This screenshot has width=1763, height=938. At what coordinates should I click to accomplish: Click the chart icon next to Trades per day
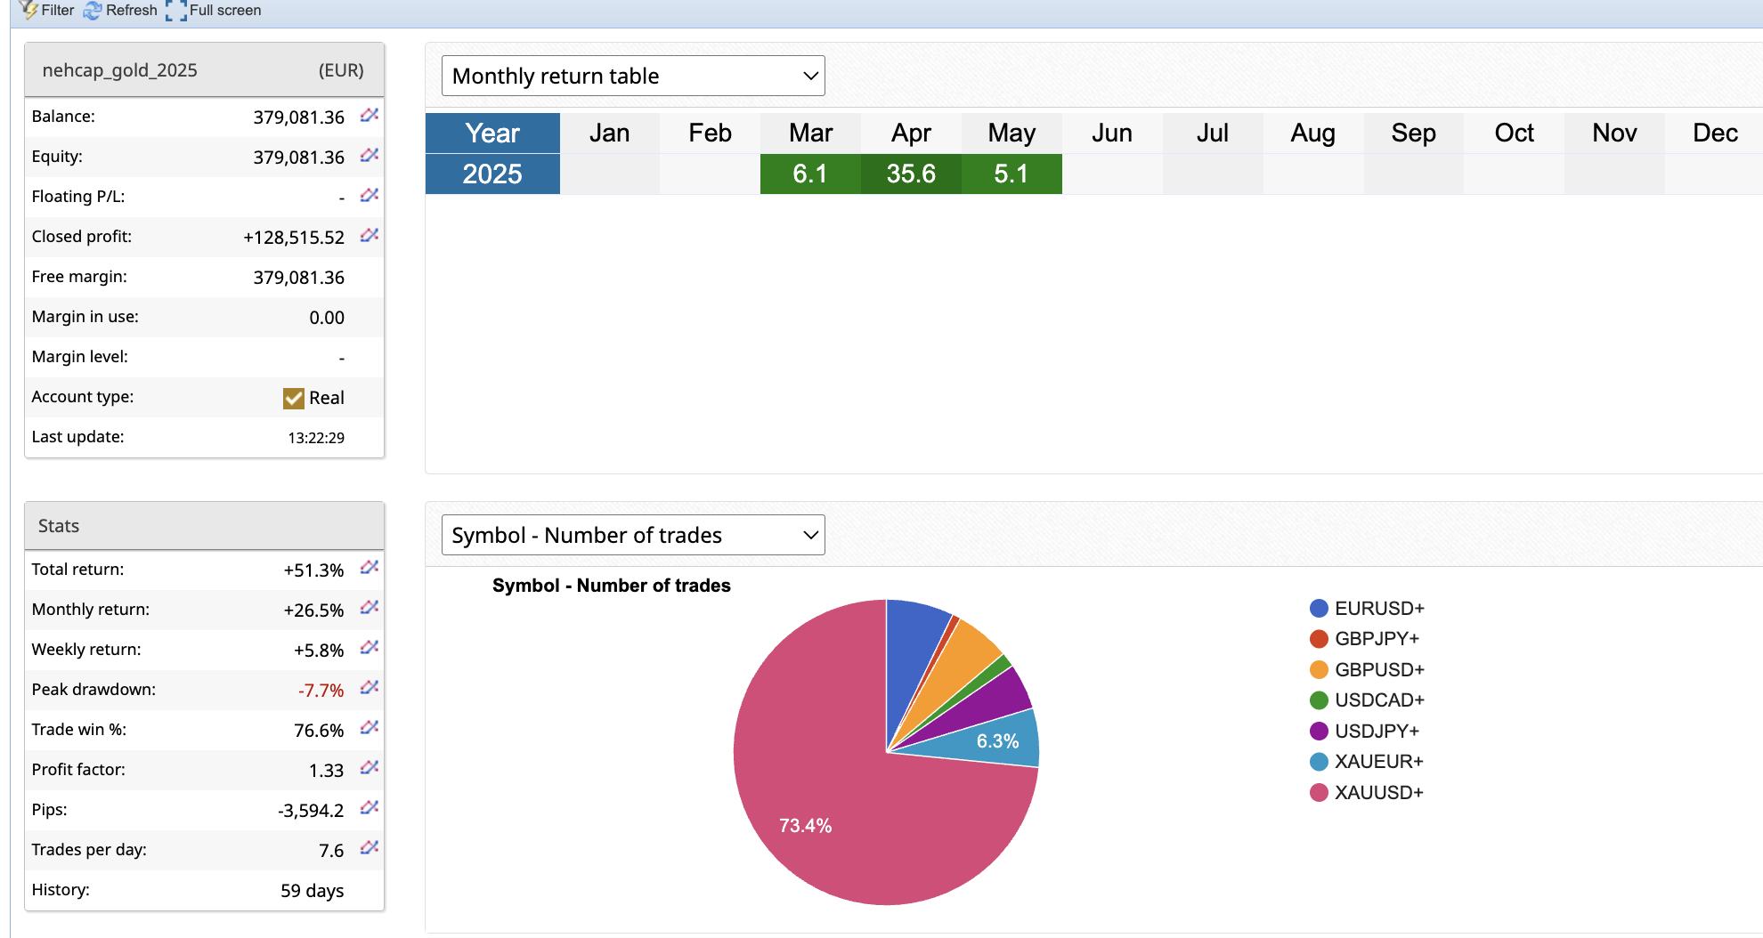(x=370, y=848)
